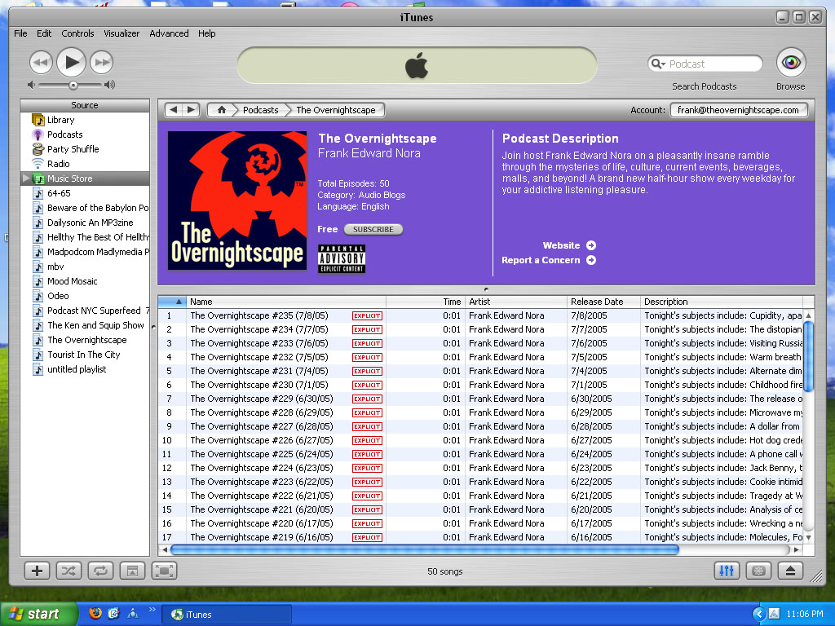The image size is (835, 626).
Task: Click The Overnightscape breadcrumb
Action: [x=335, y=110]
